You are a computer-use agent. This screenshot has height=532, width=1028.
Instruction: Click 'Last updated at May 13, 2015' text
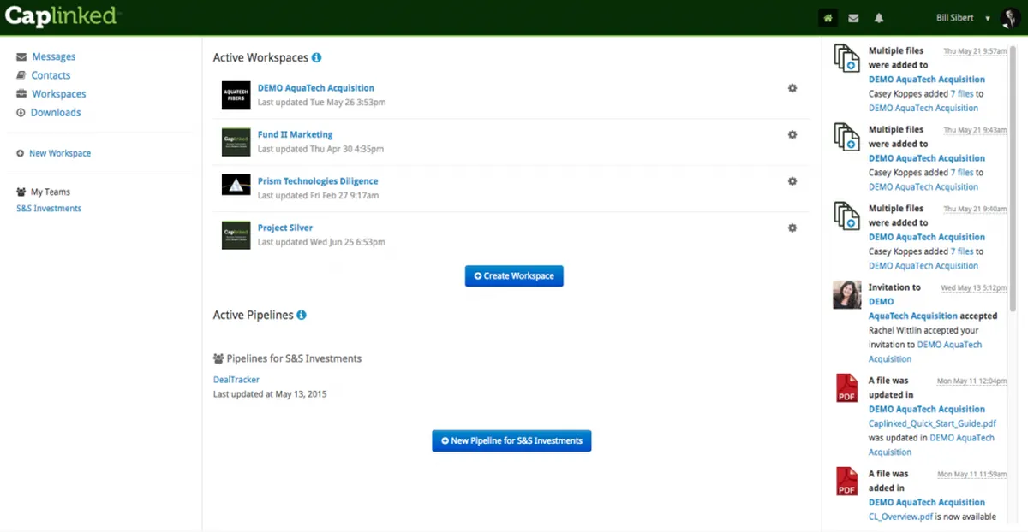[270, 395]
